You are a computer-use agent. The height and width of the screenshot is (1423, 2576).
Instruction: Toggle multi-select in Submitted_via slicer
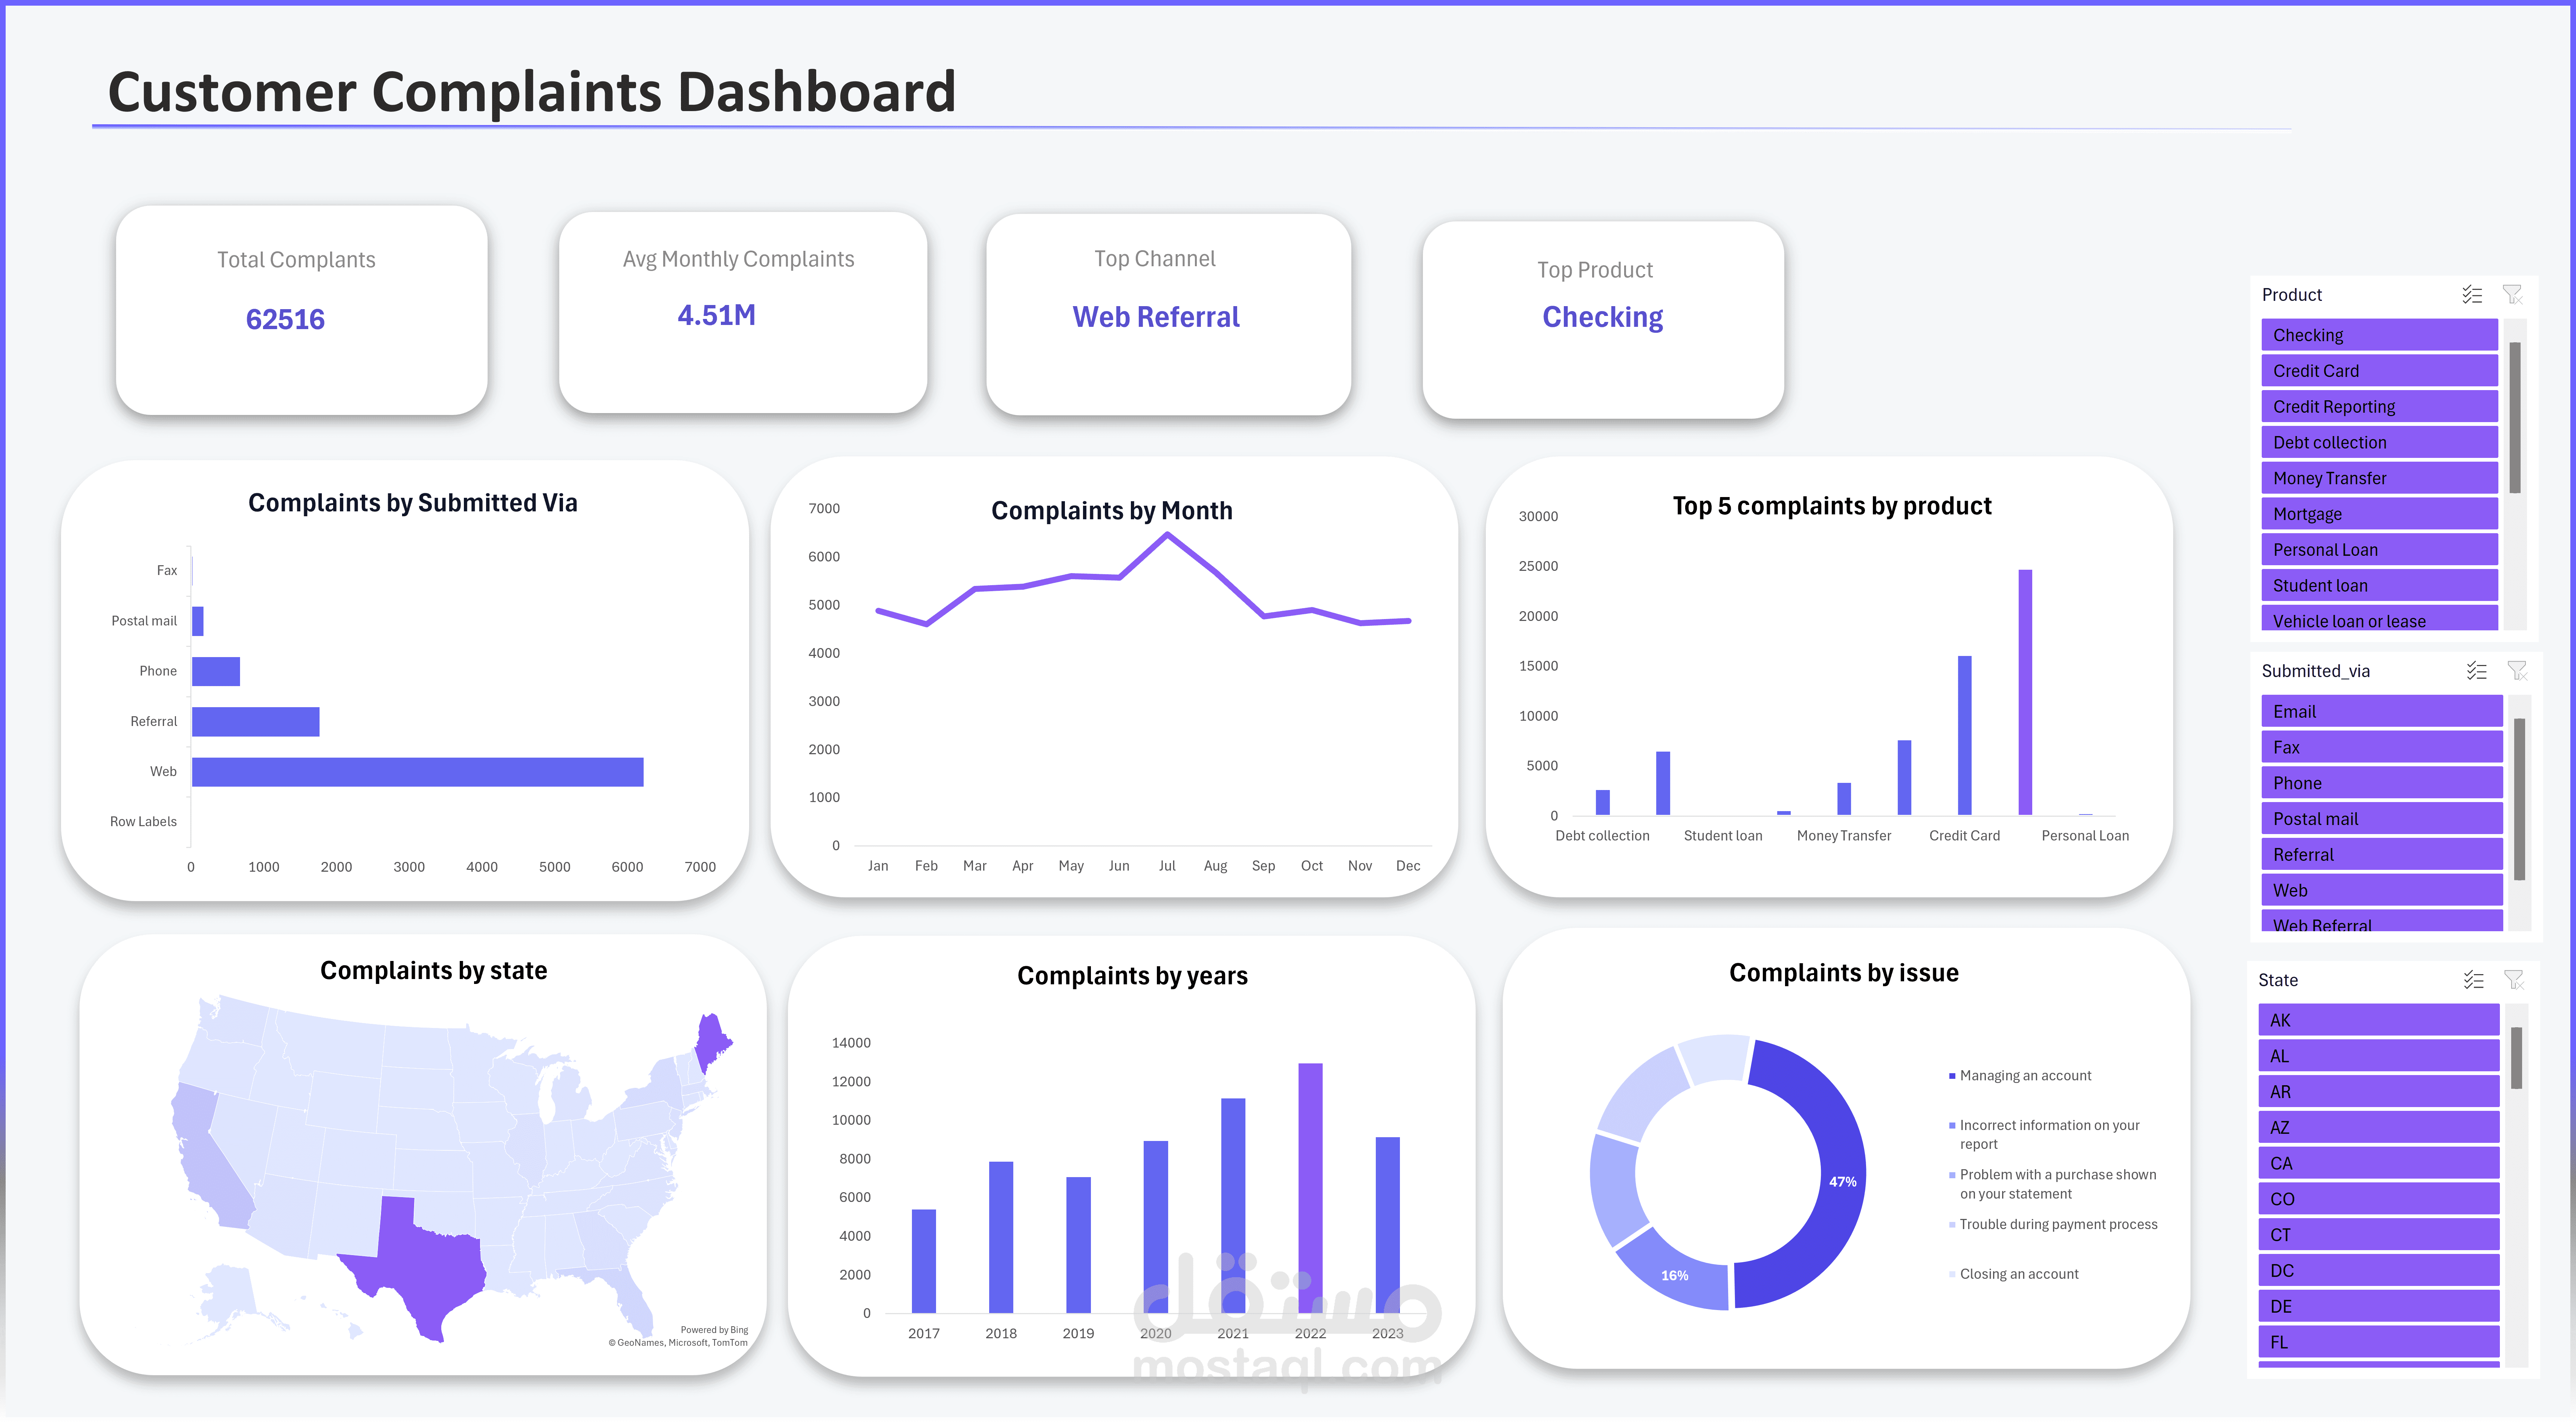pyautogui.click(x=2476, y=671)
